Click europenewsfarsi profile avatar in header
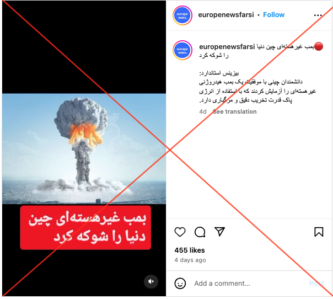The image size is (333, 299). [x=182, y=15]
